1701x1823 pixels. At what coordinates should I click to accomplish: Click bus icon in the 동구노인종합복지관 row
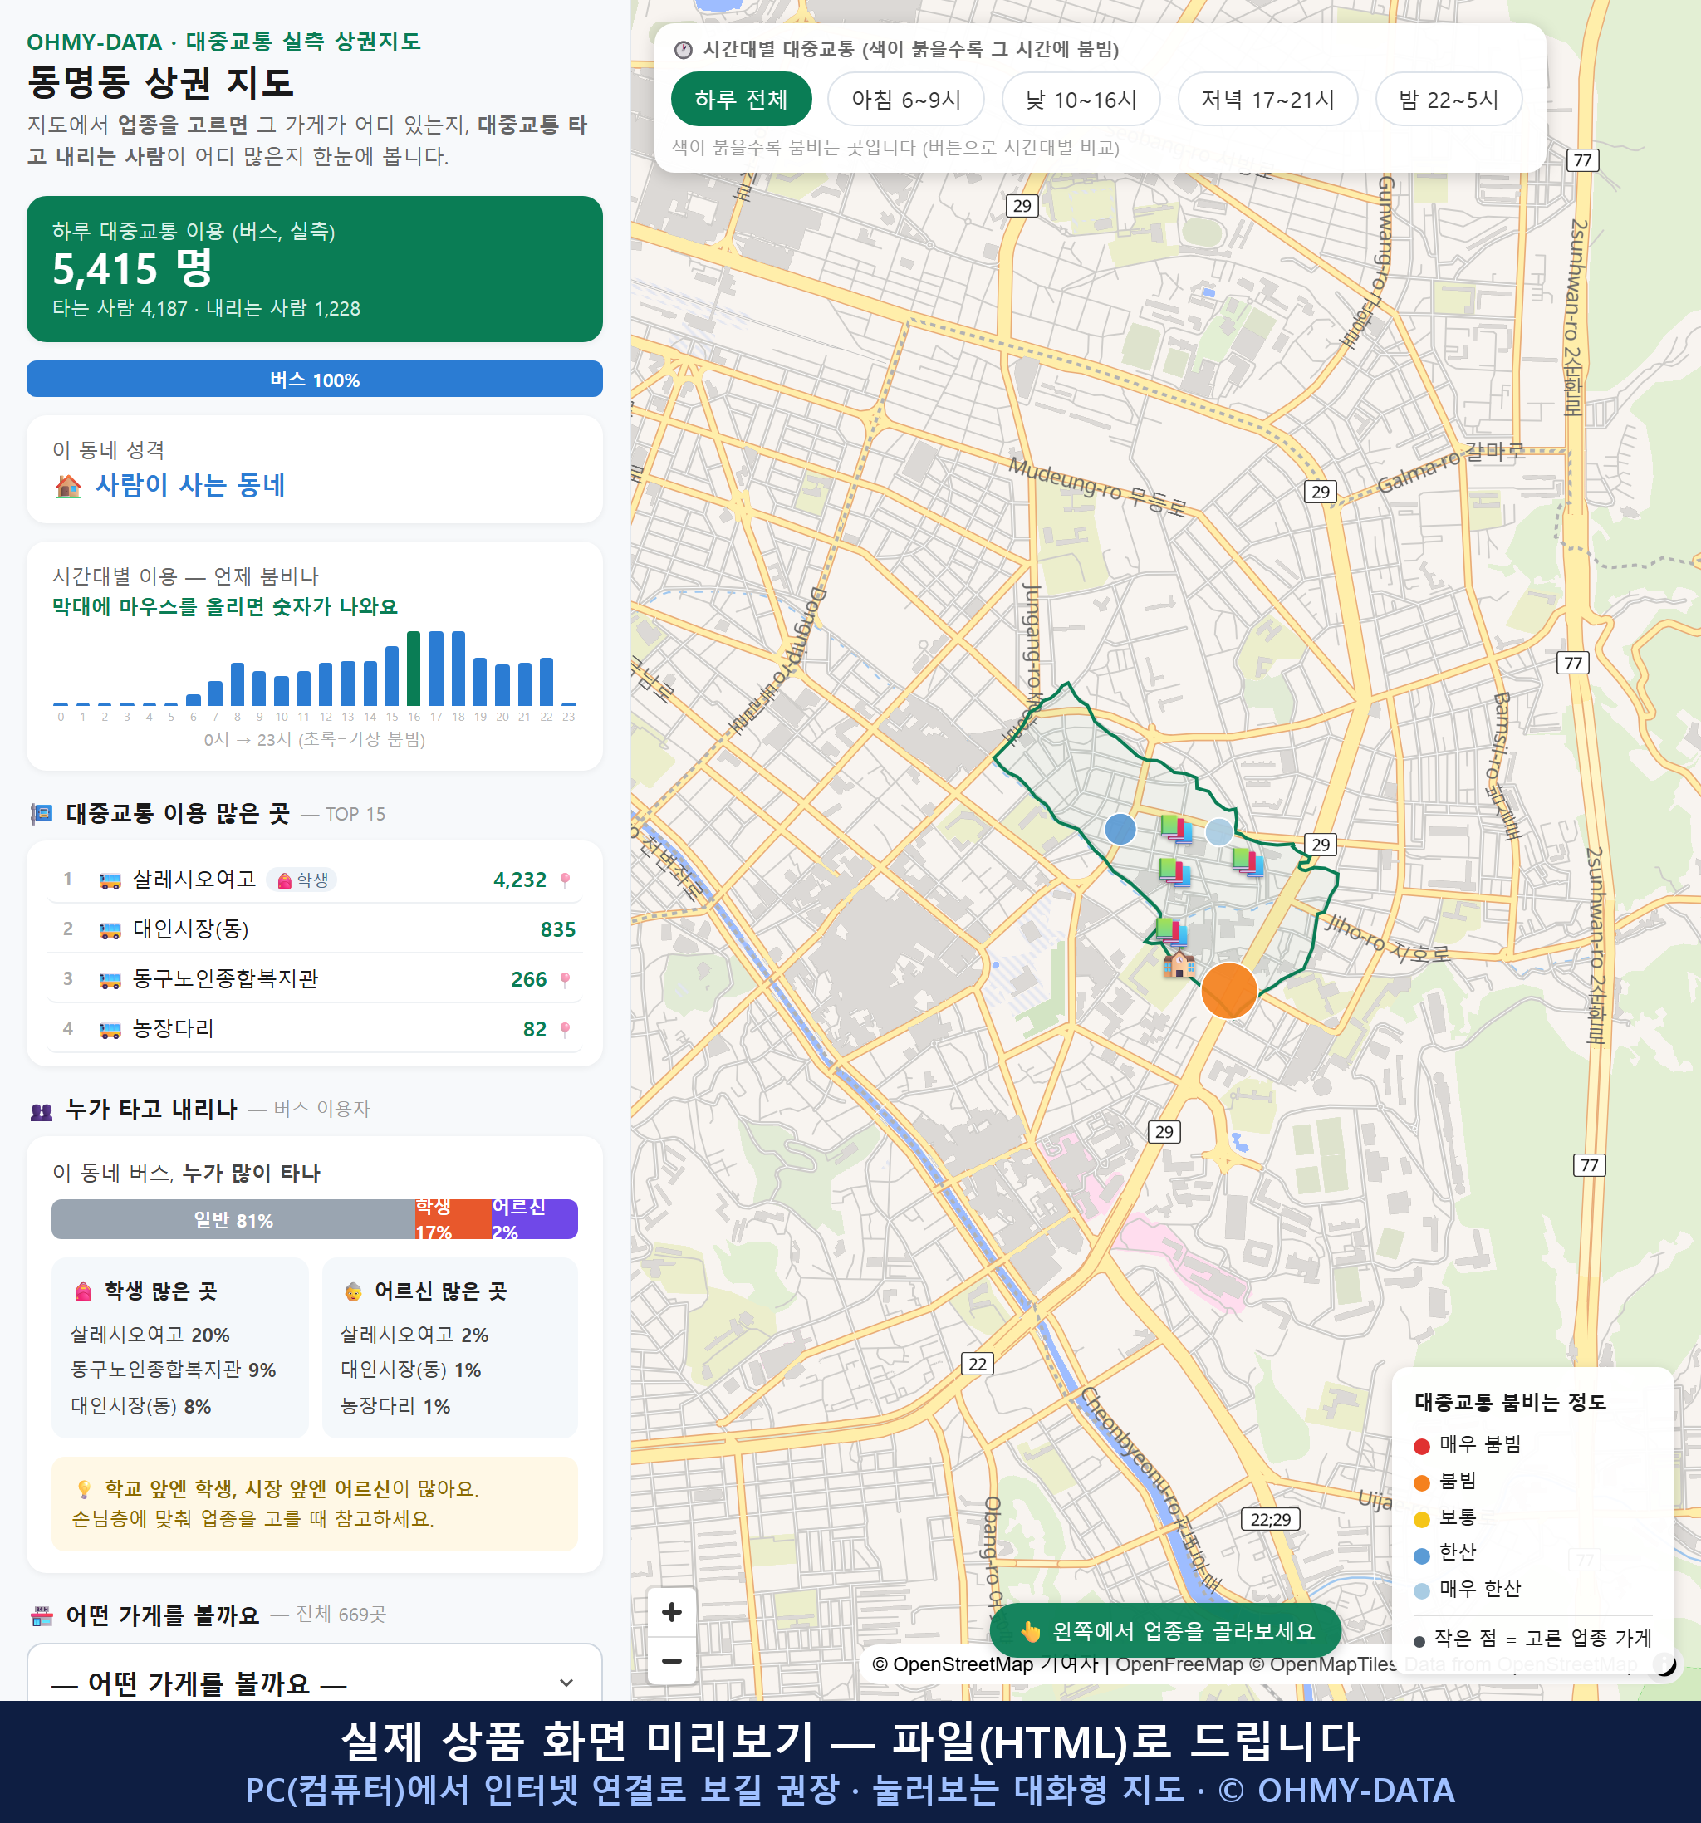(110, 979)
